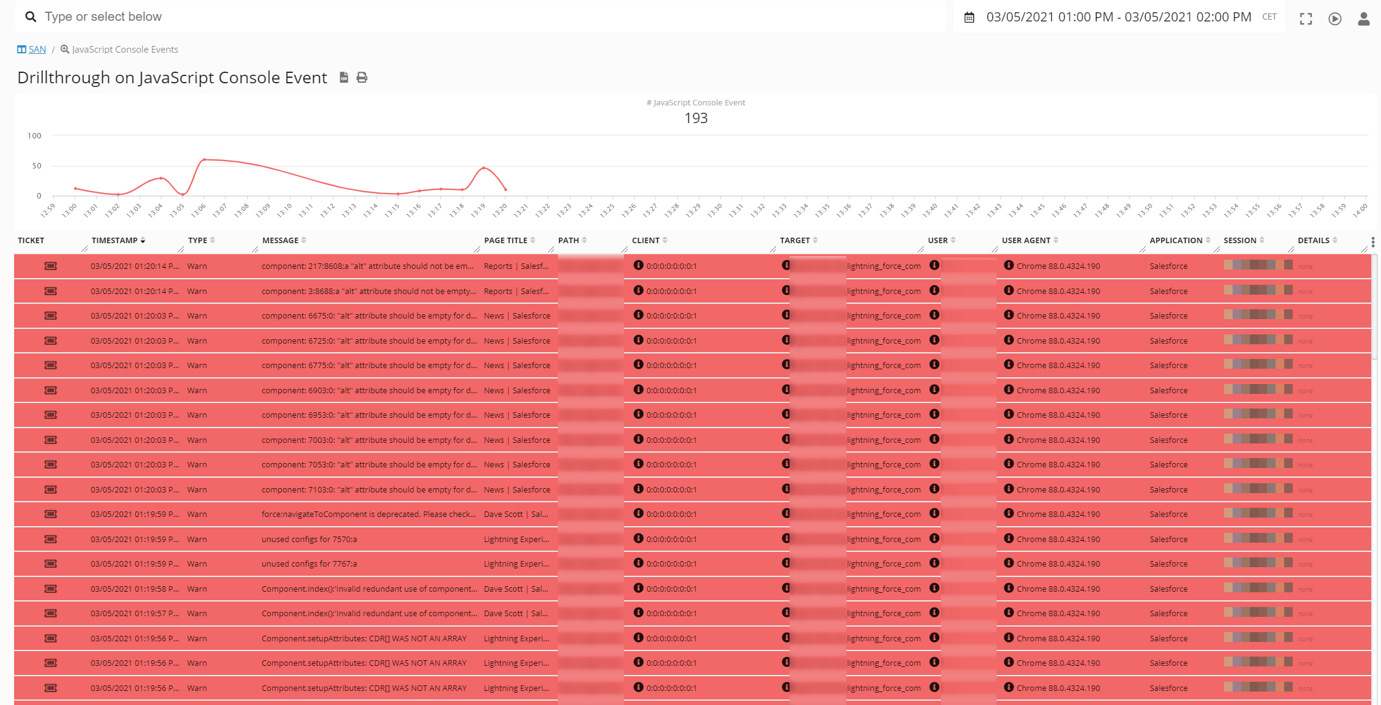Open the SAN breadcrumb link

(37, 50)
